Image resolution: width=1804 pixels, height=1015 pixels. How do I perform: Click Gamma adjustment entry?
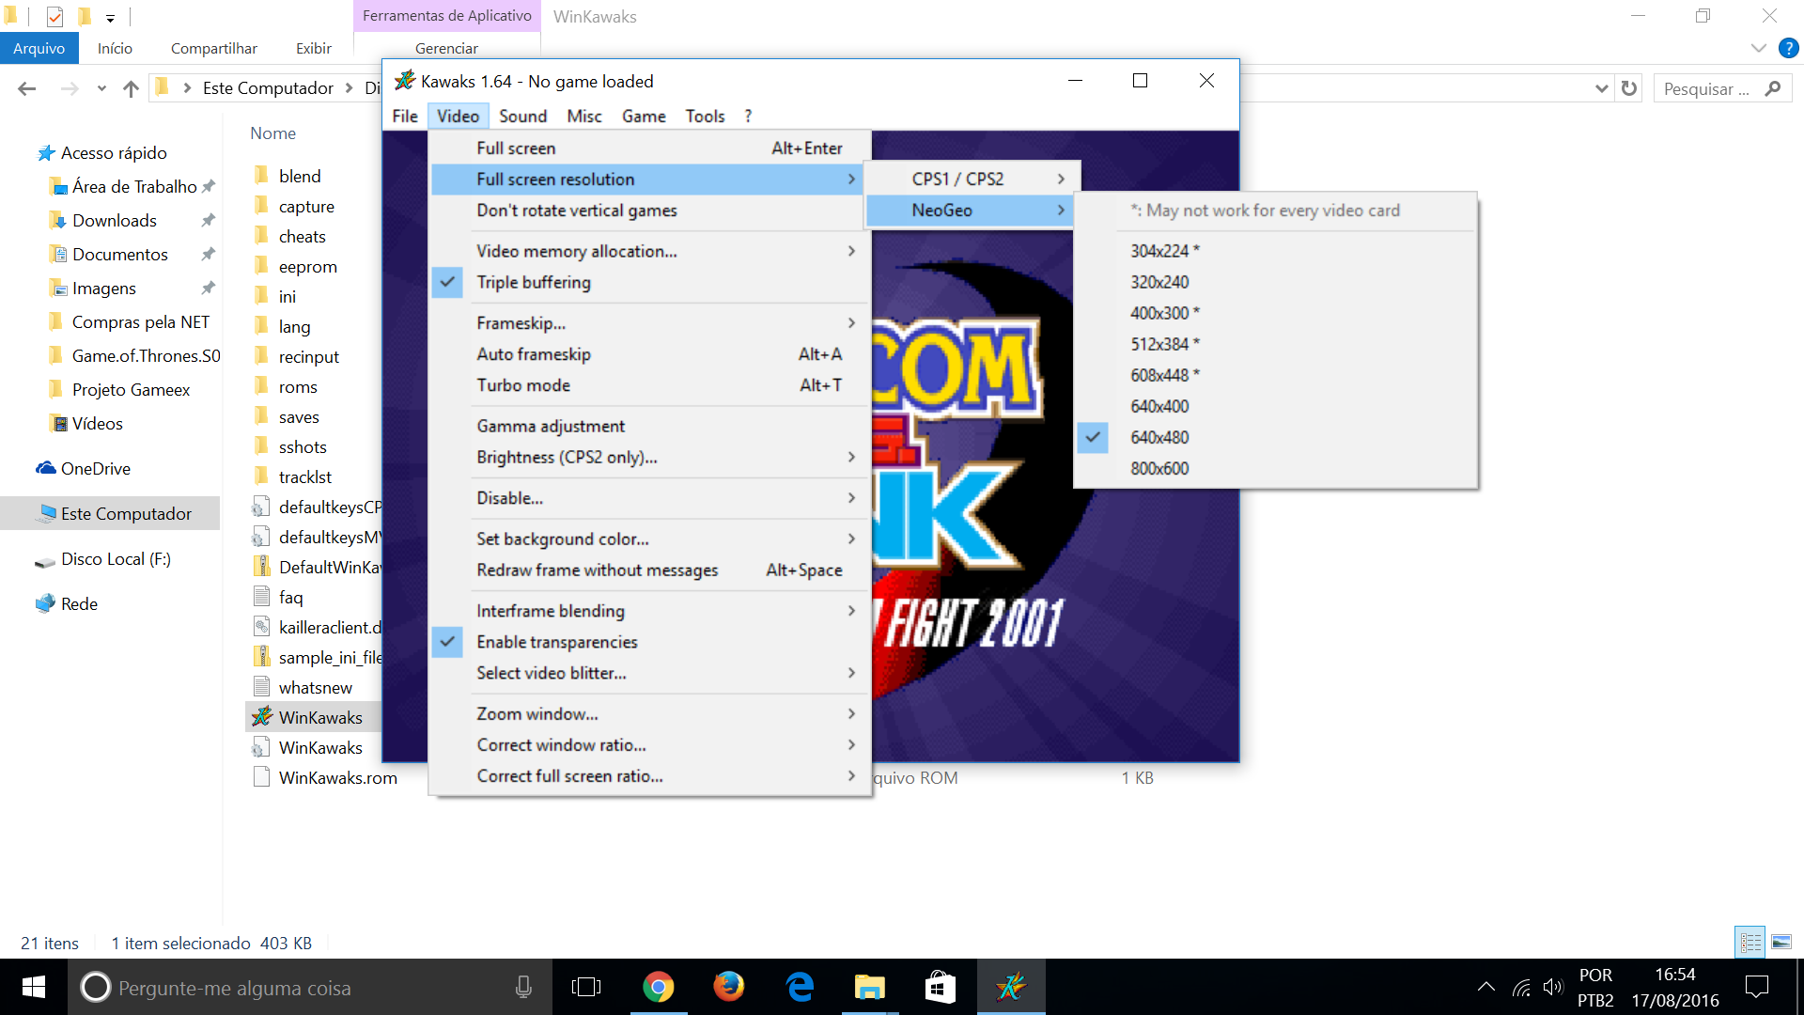click(648, 426)
